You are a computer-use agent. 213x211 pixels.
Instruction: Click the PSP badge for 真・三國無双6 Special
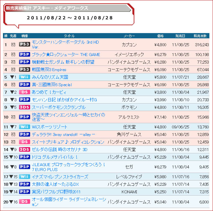click(25, 85)
